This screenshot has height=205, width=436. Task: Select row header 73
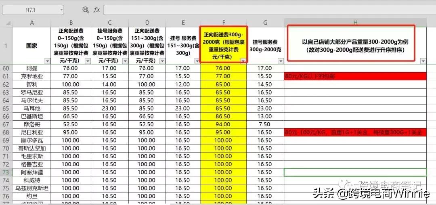click(x=6, y=172)
